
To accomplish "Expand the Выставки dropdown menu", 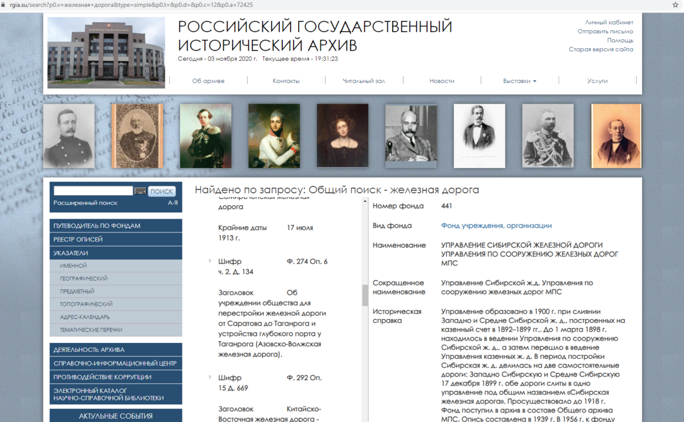I will point(520,81).
